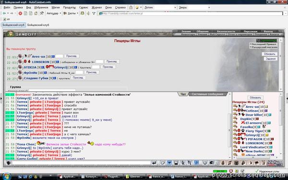Click the home icon in browser toolbar
Screen dimensions: 288x180
tap(36, 13)
